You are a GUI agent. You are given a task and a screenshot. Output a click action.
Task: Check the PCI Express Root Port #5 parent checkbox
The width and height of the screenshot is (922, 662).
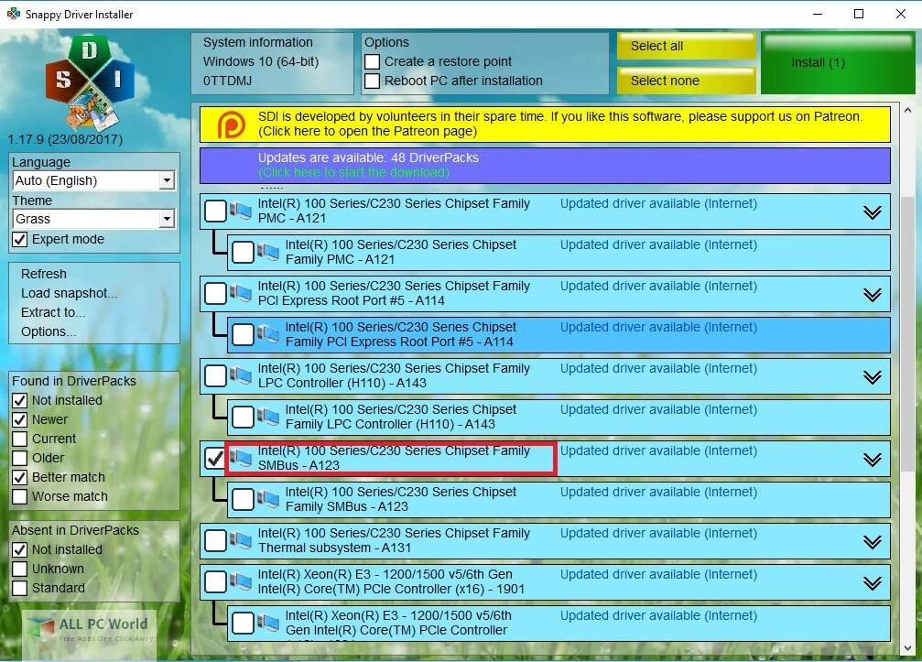(x=215, y=293)
